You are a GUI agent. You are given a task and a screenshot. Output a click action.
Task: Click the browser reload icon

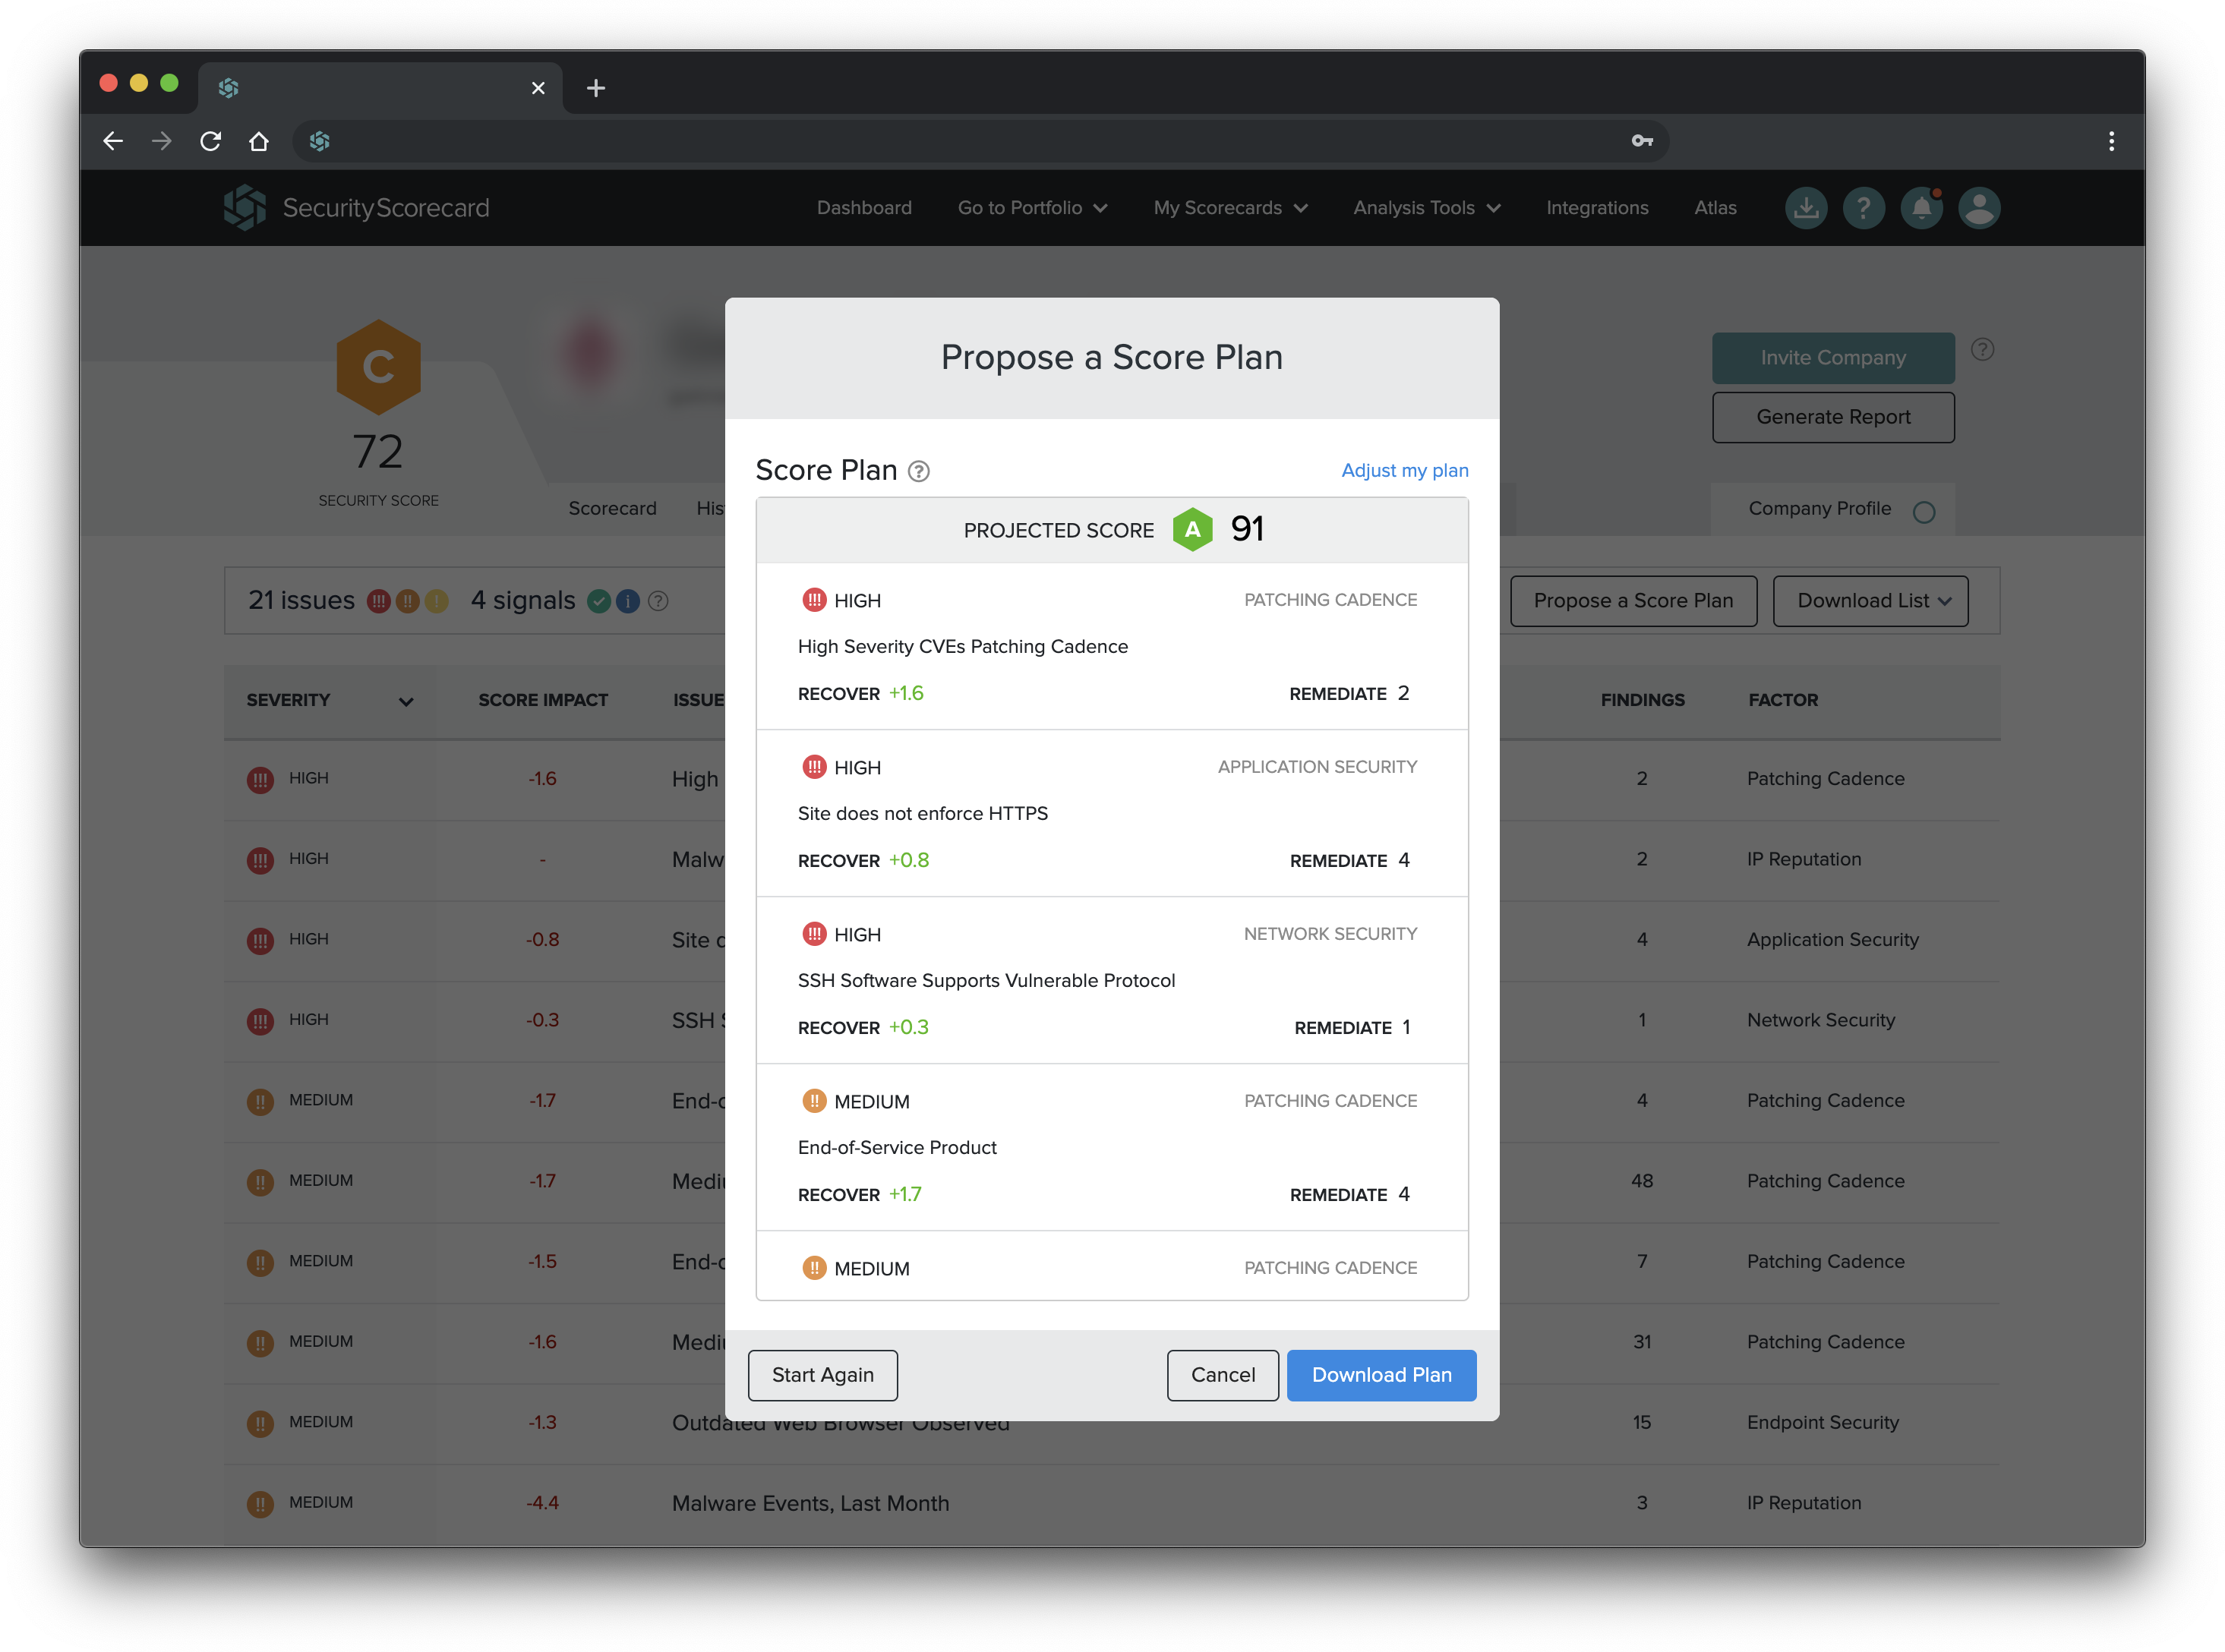(210, 141)
